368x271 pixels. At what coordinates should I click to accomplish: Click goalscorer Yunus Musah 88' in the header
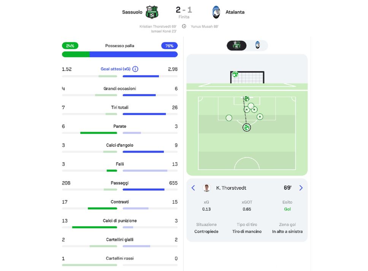pos(205,27)
